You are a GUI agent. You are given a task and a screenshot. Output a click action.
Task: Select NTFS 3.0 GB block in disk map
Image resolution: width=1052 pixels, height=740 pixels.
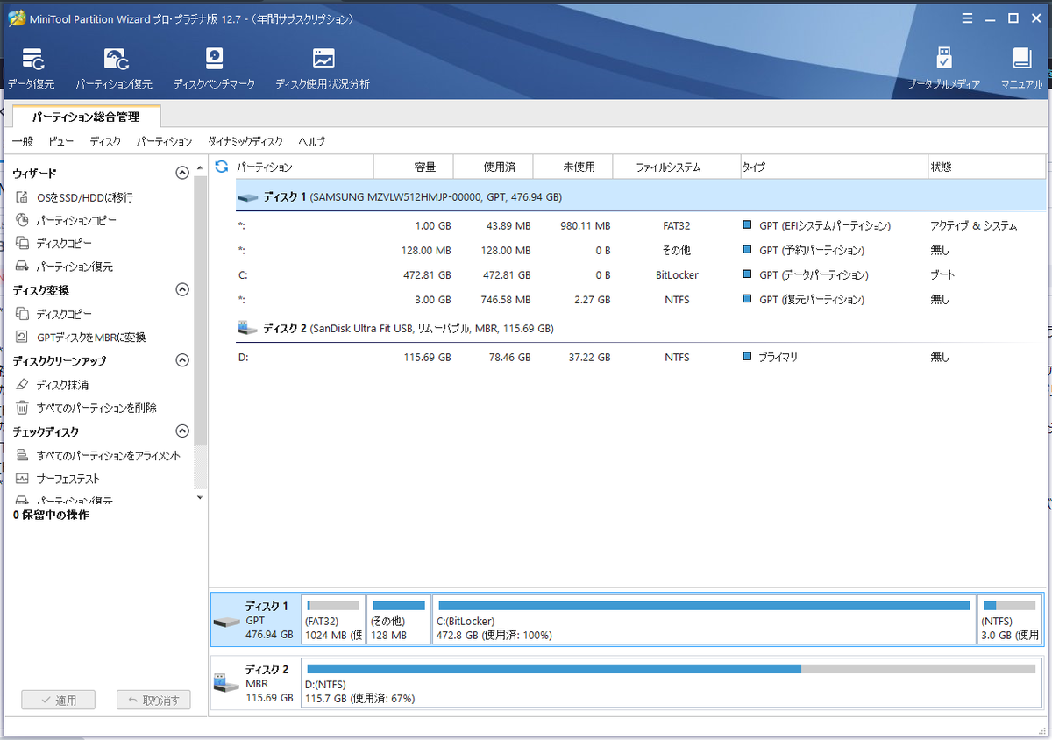point(1010,620)
